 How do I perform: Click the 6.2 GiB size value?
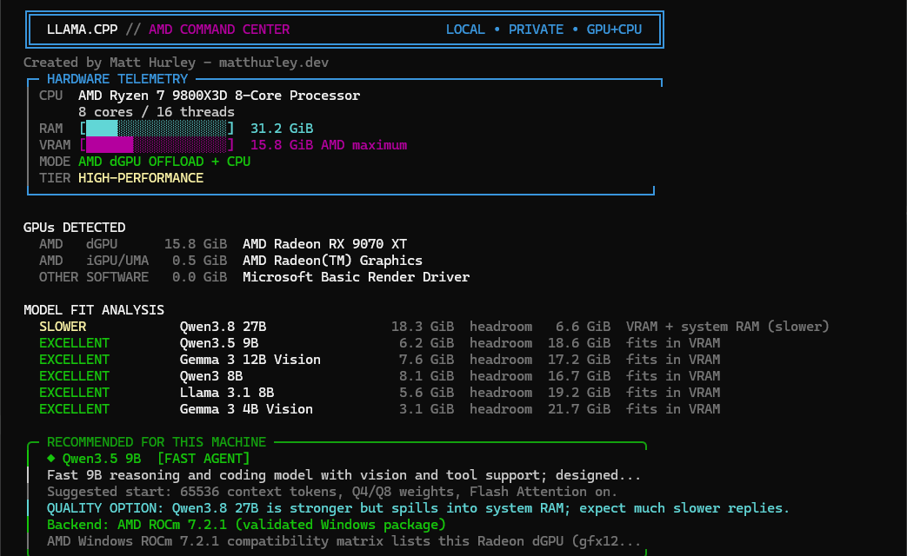(426, 343)
